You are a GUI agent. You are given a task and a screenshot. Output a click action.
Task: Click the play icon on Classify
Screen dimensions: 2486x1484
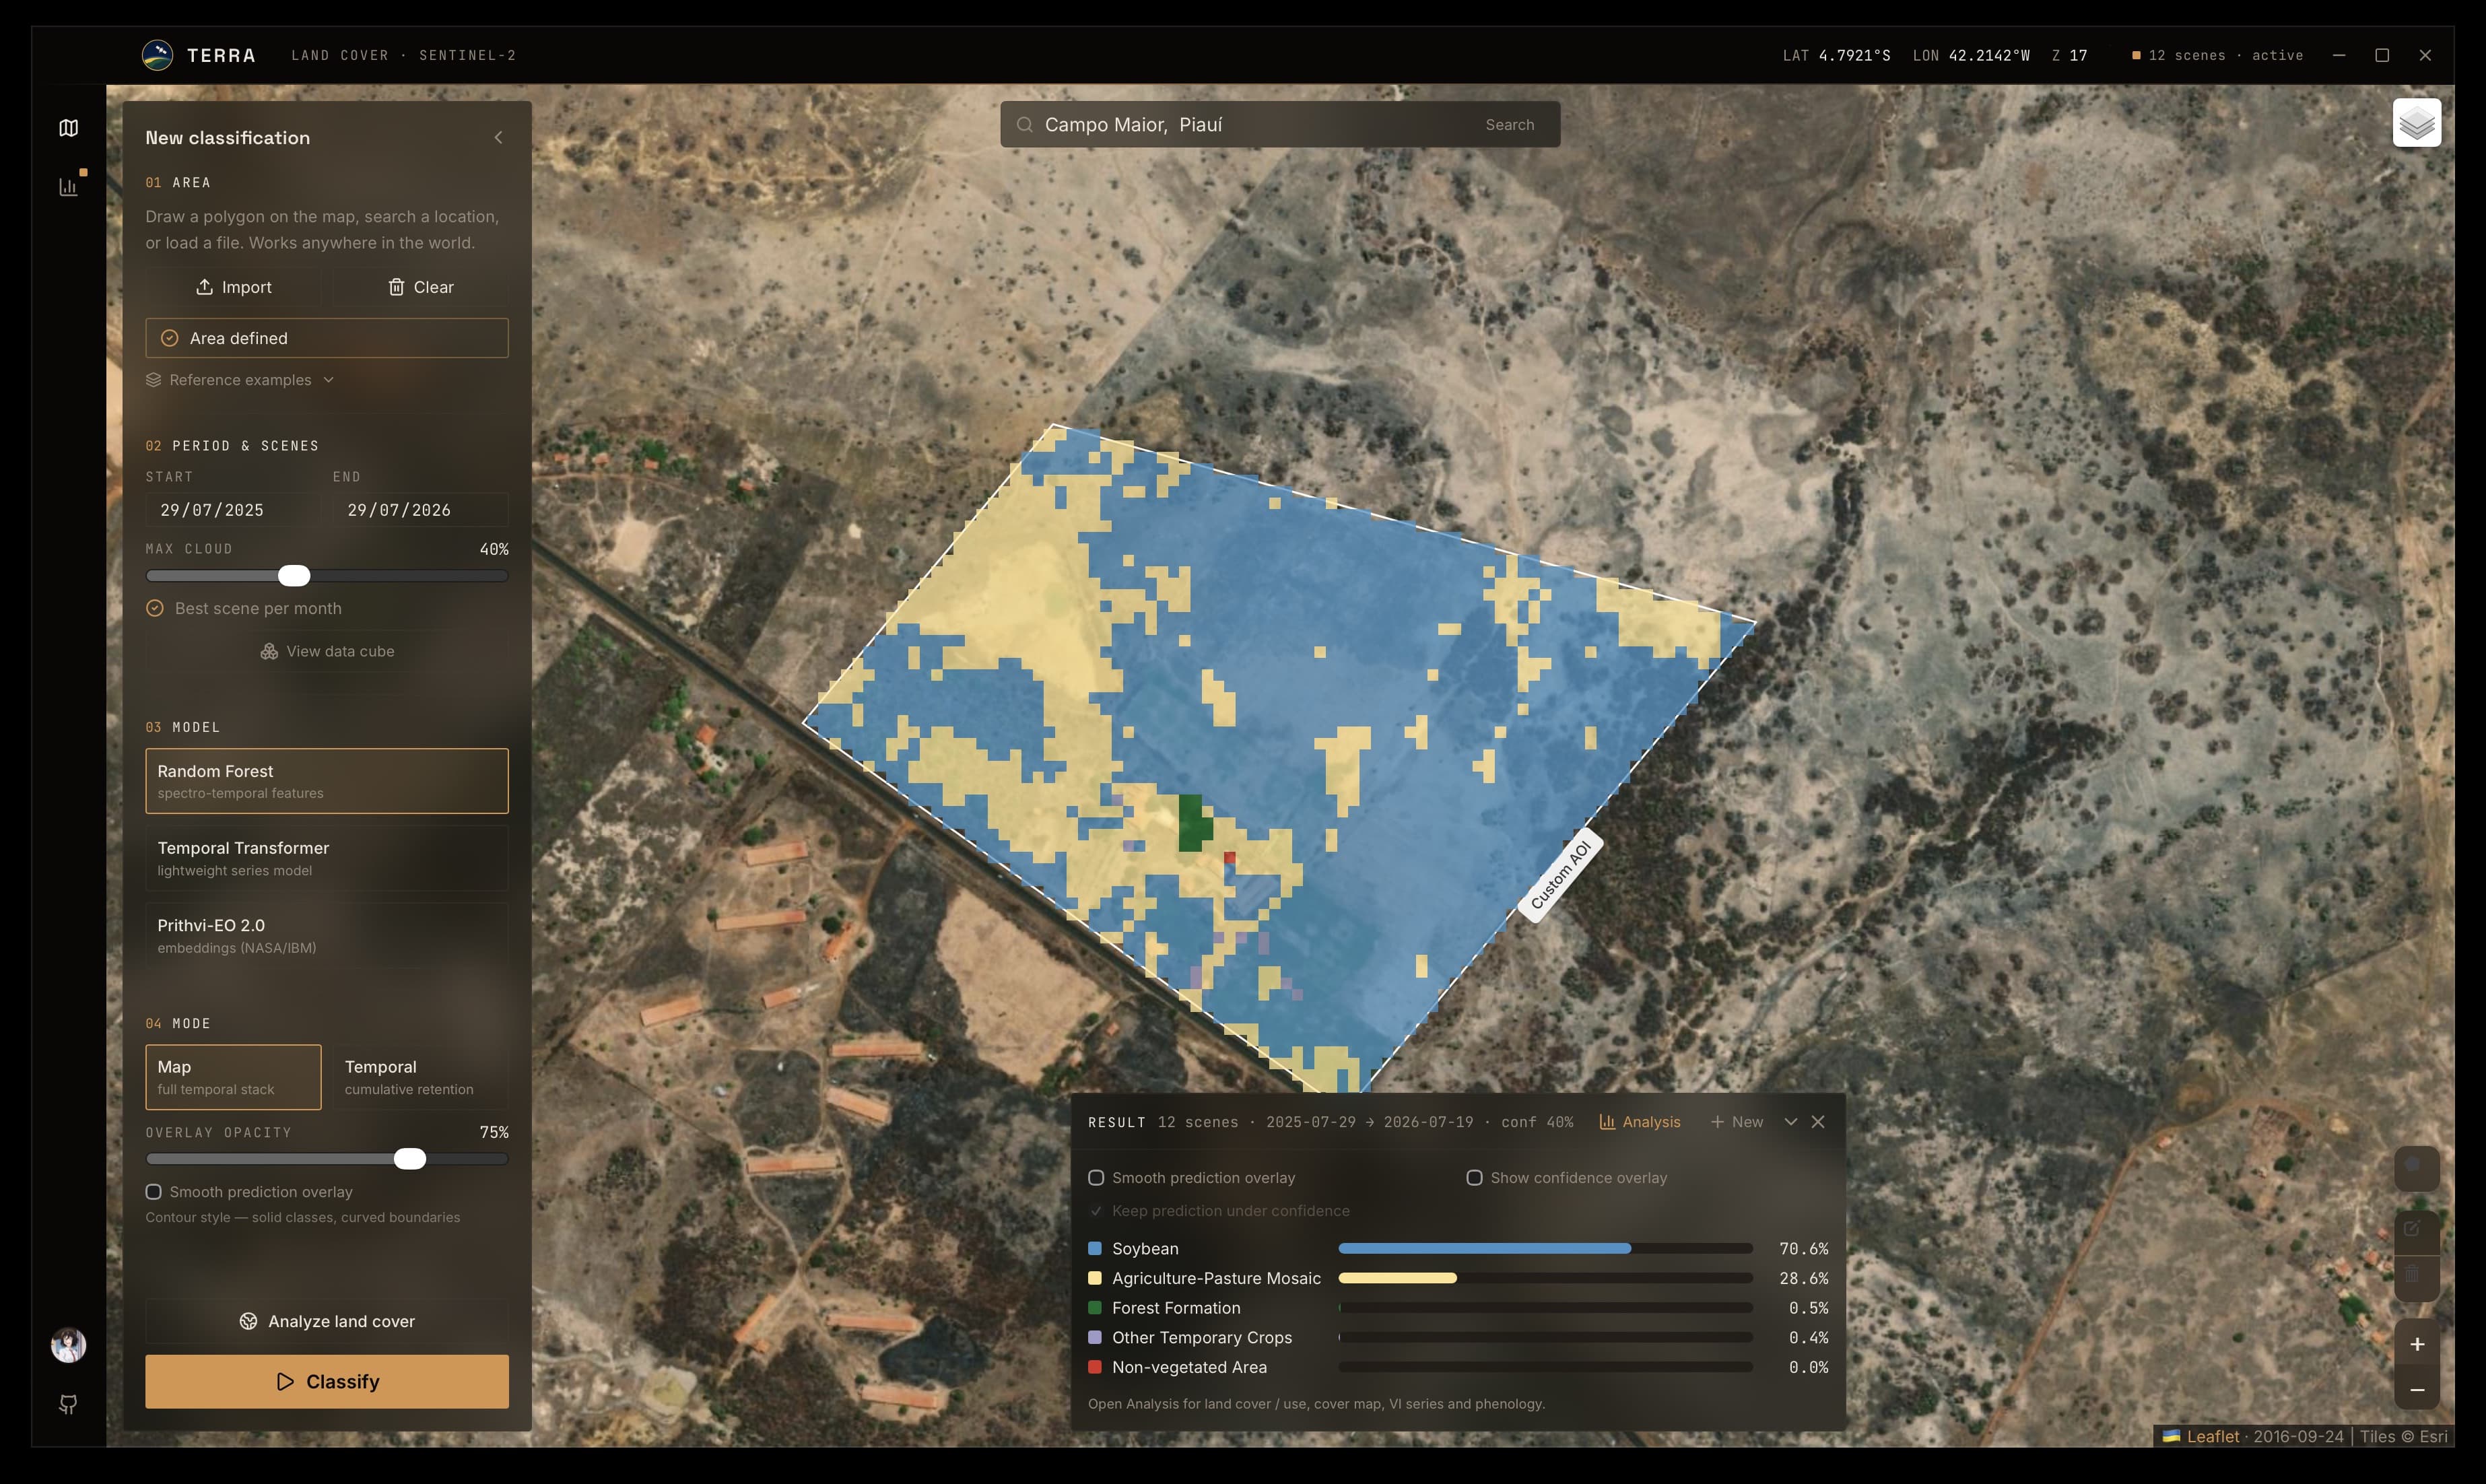285,1381
